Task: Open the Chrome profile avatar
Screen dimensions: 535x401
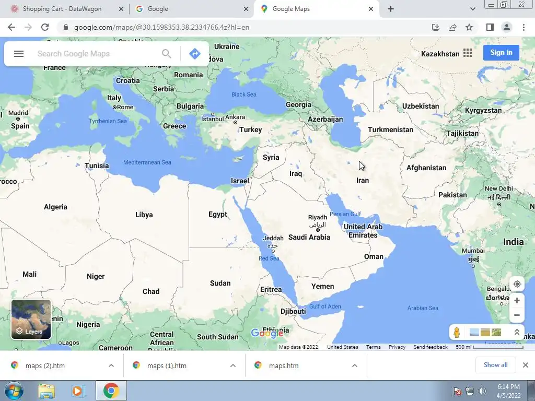Action: (507, 27)
